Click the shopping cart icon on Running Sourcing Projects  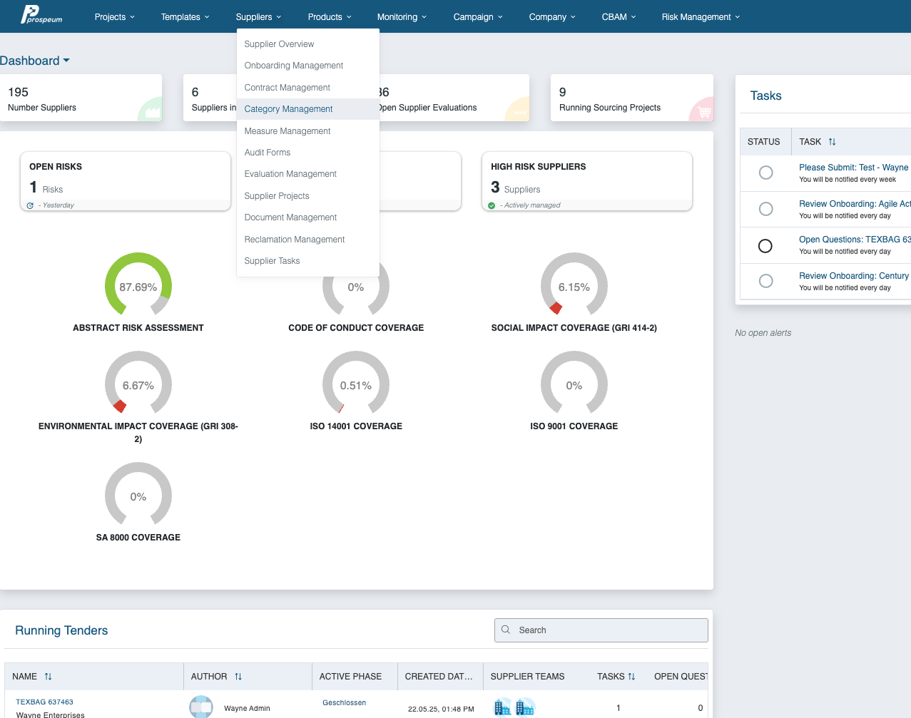(x=704, y=112)
